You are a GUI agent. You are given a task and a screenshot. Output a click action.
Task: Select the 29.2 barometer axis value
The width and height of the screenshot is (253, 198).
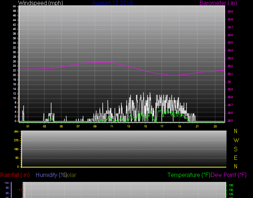pos(230,66)
